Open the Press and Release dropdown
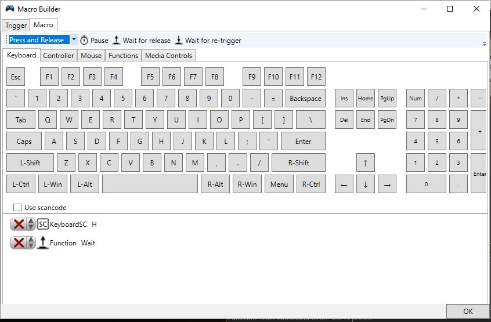 (x=74, y=40)
